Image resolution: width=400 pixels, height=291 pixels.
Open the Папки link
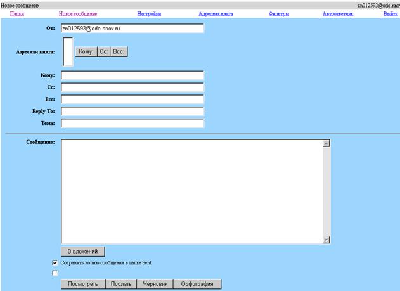[17, 13]
